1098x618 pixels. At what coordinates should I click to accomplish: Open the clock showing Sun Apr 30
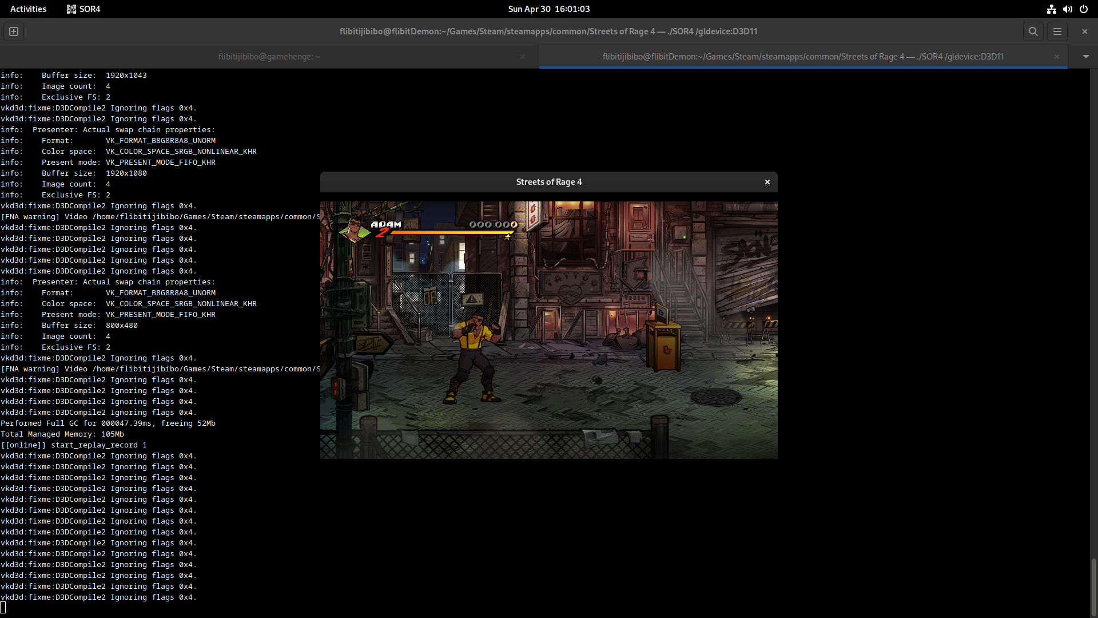[x=548, y=9]
